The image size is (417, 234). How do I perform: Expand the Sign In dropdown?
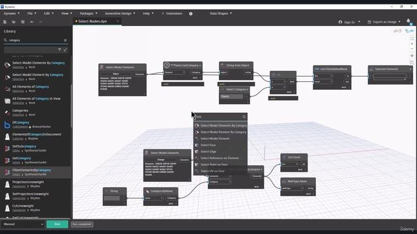(x=359, y=21)
